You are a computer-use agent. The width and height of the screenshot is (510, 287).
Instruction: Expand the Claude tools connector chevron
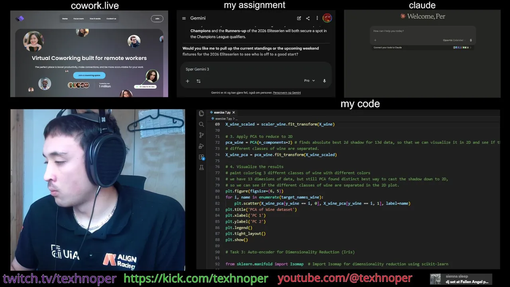click(471, 47)
